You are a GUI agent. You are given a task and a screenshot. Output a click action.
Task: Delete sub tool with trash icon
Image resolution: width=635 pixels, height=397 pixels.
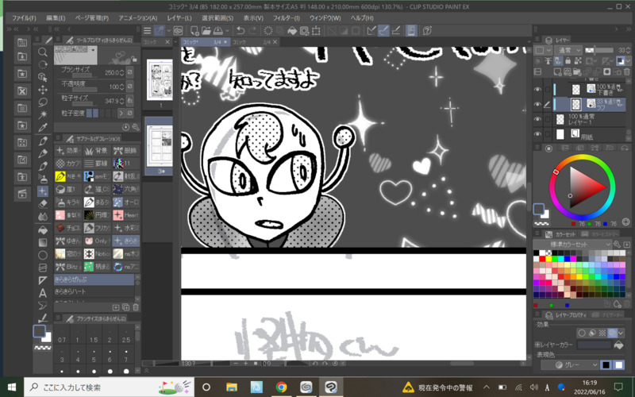[x=136, y=307]
